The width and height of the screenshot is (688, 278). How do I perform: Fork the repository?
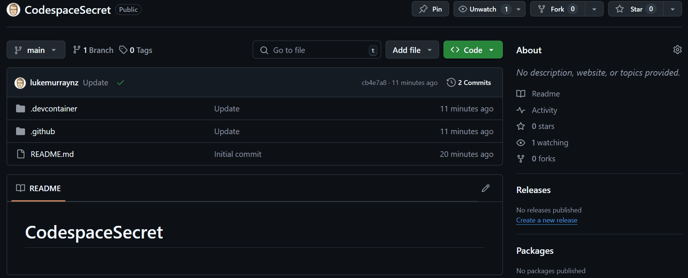coord(558,9)
